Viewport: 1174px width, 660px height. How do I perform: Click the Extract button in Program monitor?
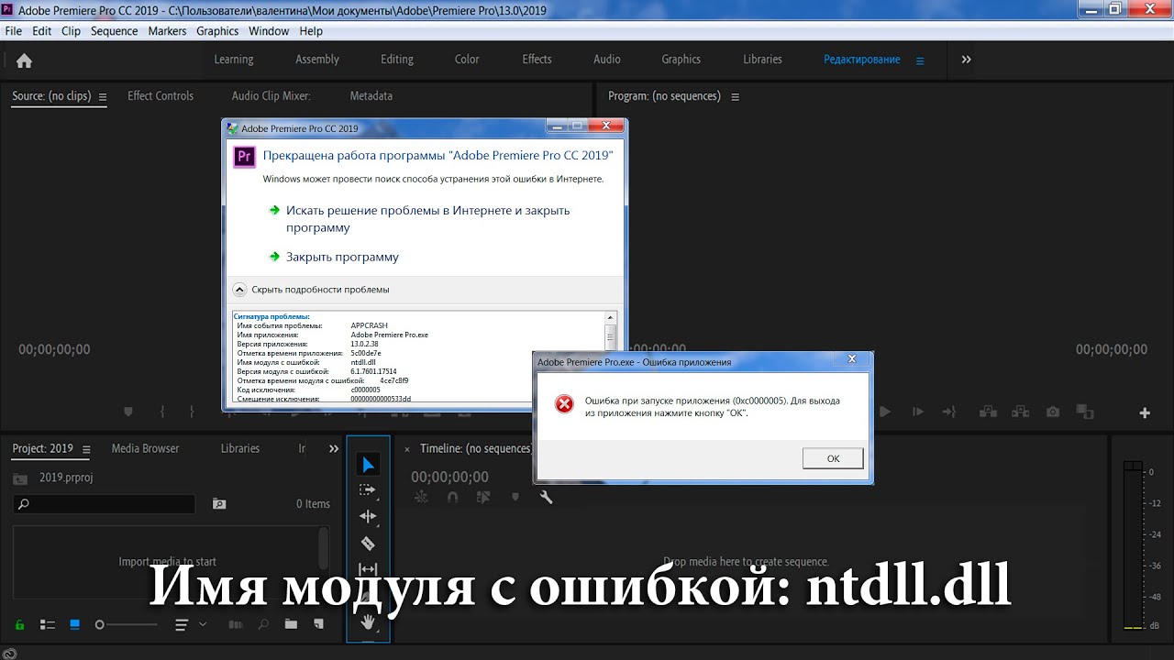1020,412
